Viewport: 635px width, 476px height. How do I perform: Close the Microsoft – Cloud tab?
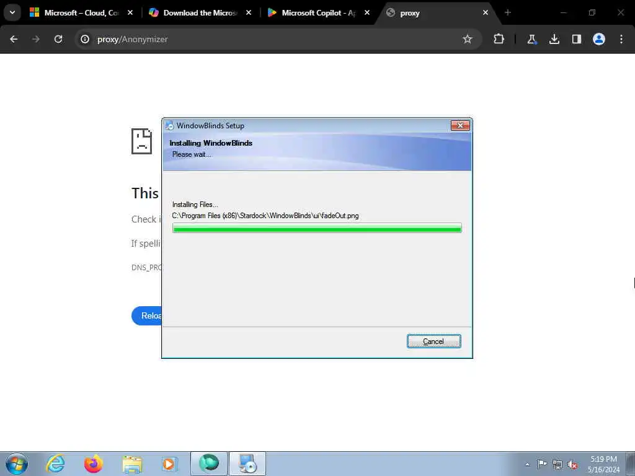(130, 13)
